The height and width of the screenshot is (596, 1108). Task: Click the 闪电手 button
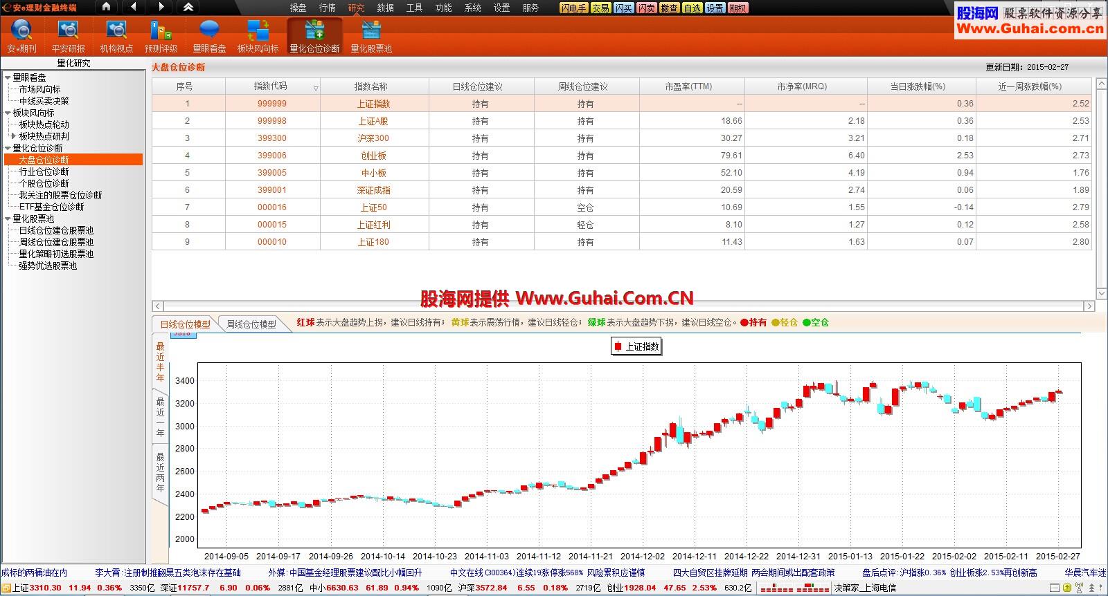574,8
